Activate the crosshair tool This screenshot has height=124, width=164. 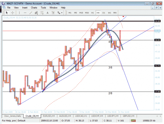pos(13,13)
